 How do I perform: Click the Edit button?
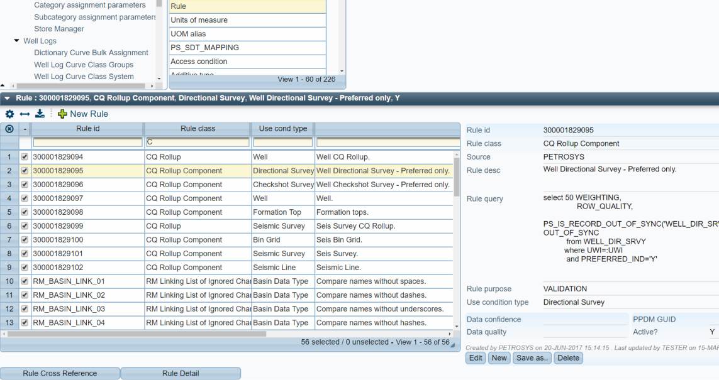476,357
